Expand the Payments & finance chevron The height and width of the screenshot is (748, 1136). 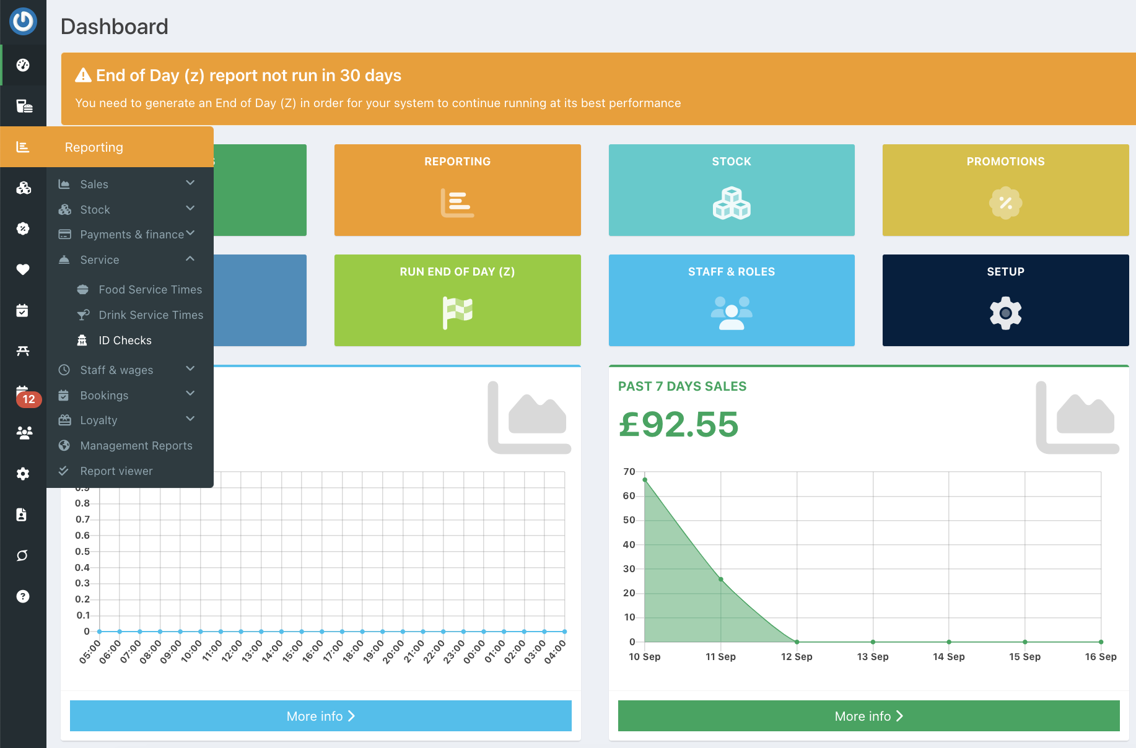pos(190,233)
